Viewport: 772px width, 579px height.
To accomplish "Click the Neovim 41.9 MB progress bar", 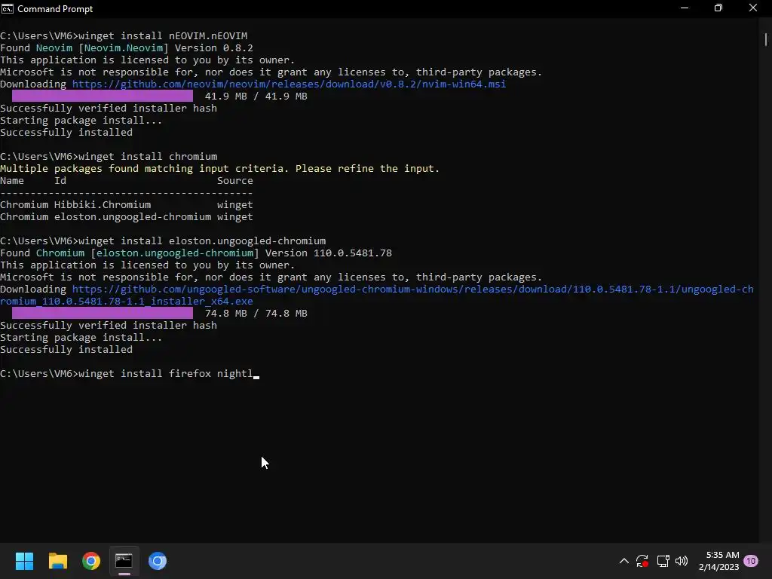I will (x=103, y=96).
